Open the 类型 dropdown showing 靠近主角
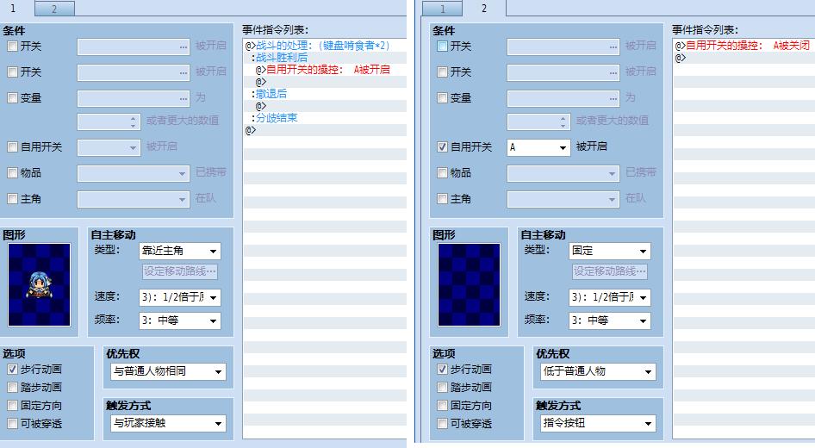 point(180,251)
